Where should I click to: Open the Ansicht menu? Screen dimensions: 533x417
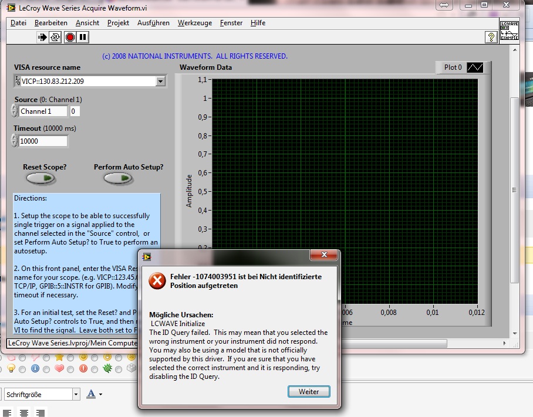[x=87, y=23]
